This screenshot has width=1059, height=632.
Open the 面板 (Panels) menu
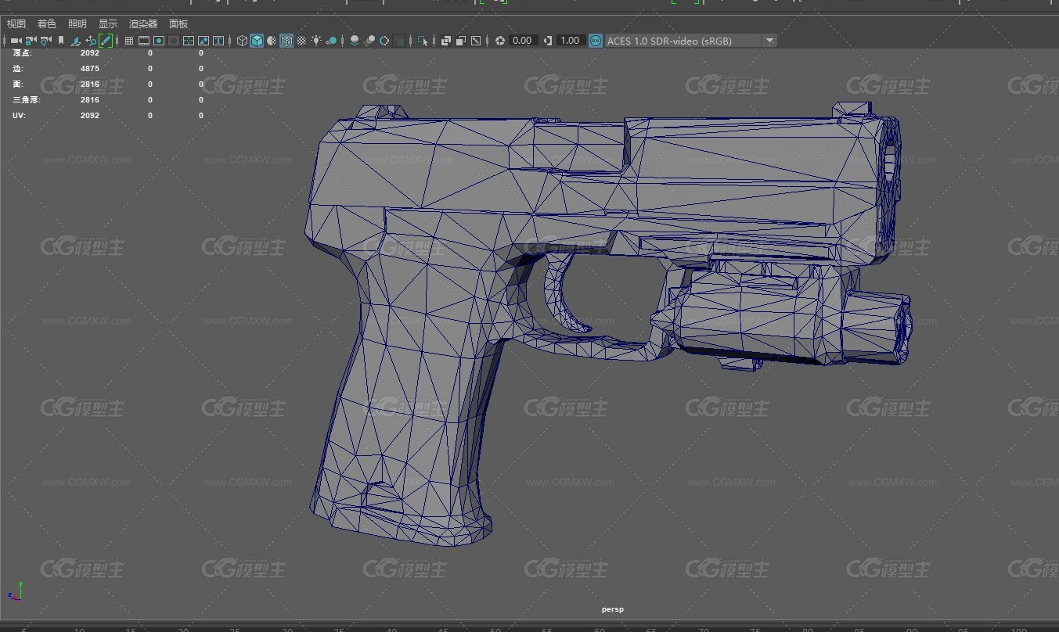pyautogui.click(x=178, y=24)
